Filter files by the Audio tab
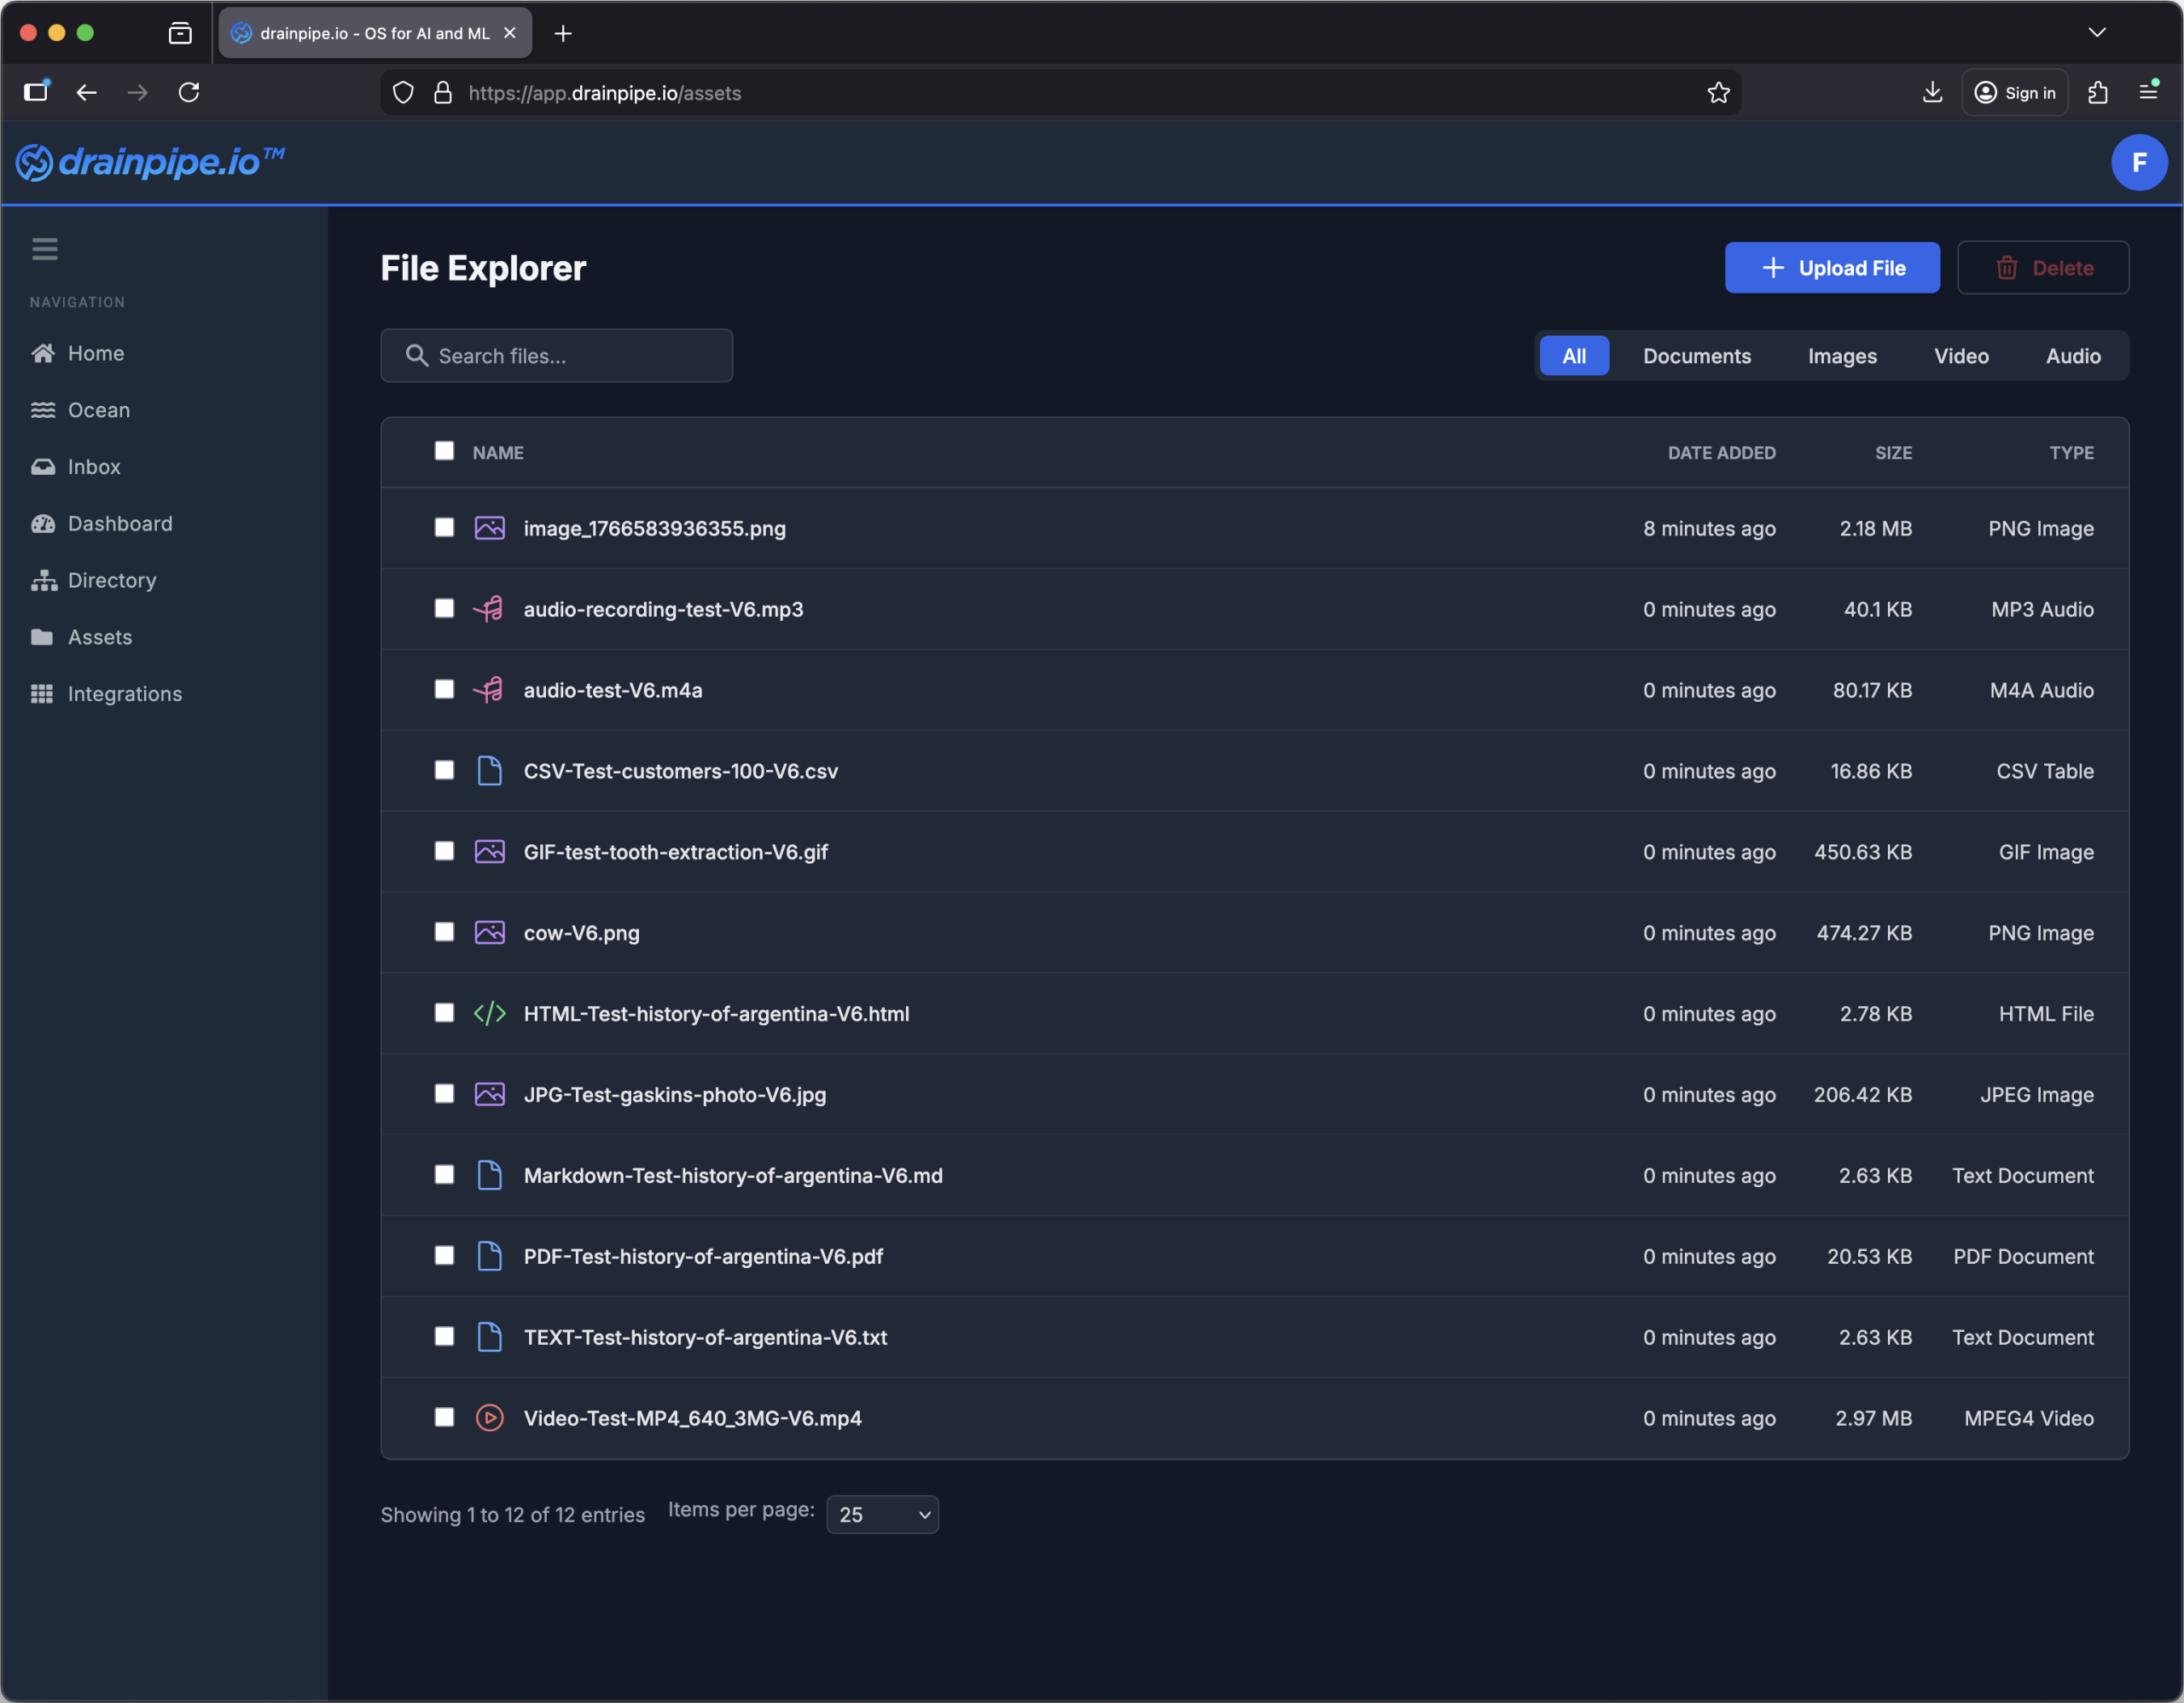 pos(2072,356)
